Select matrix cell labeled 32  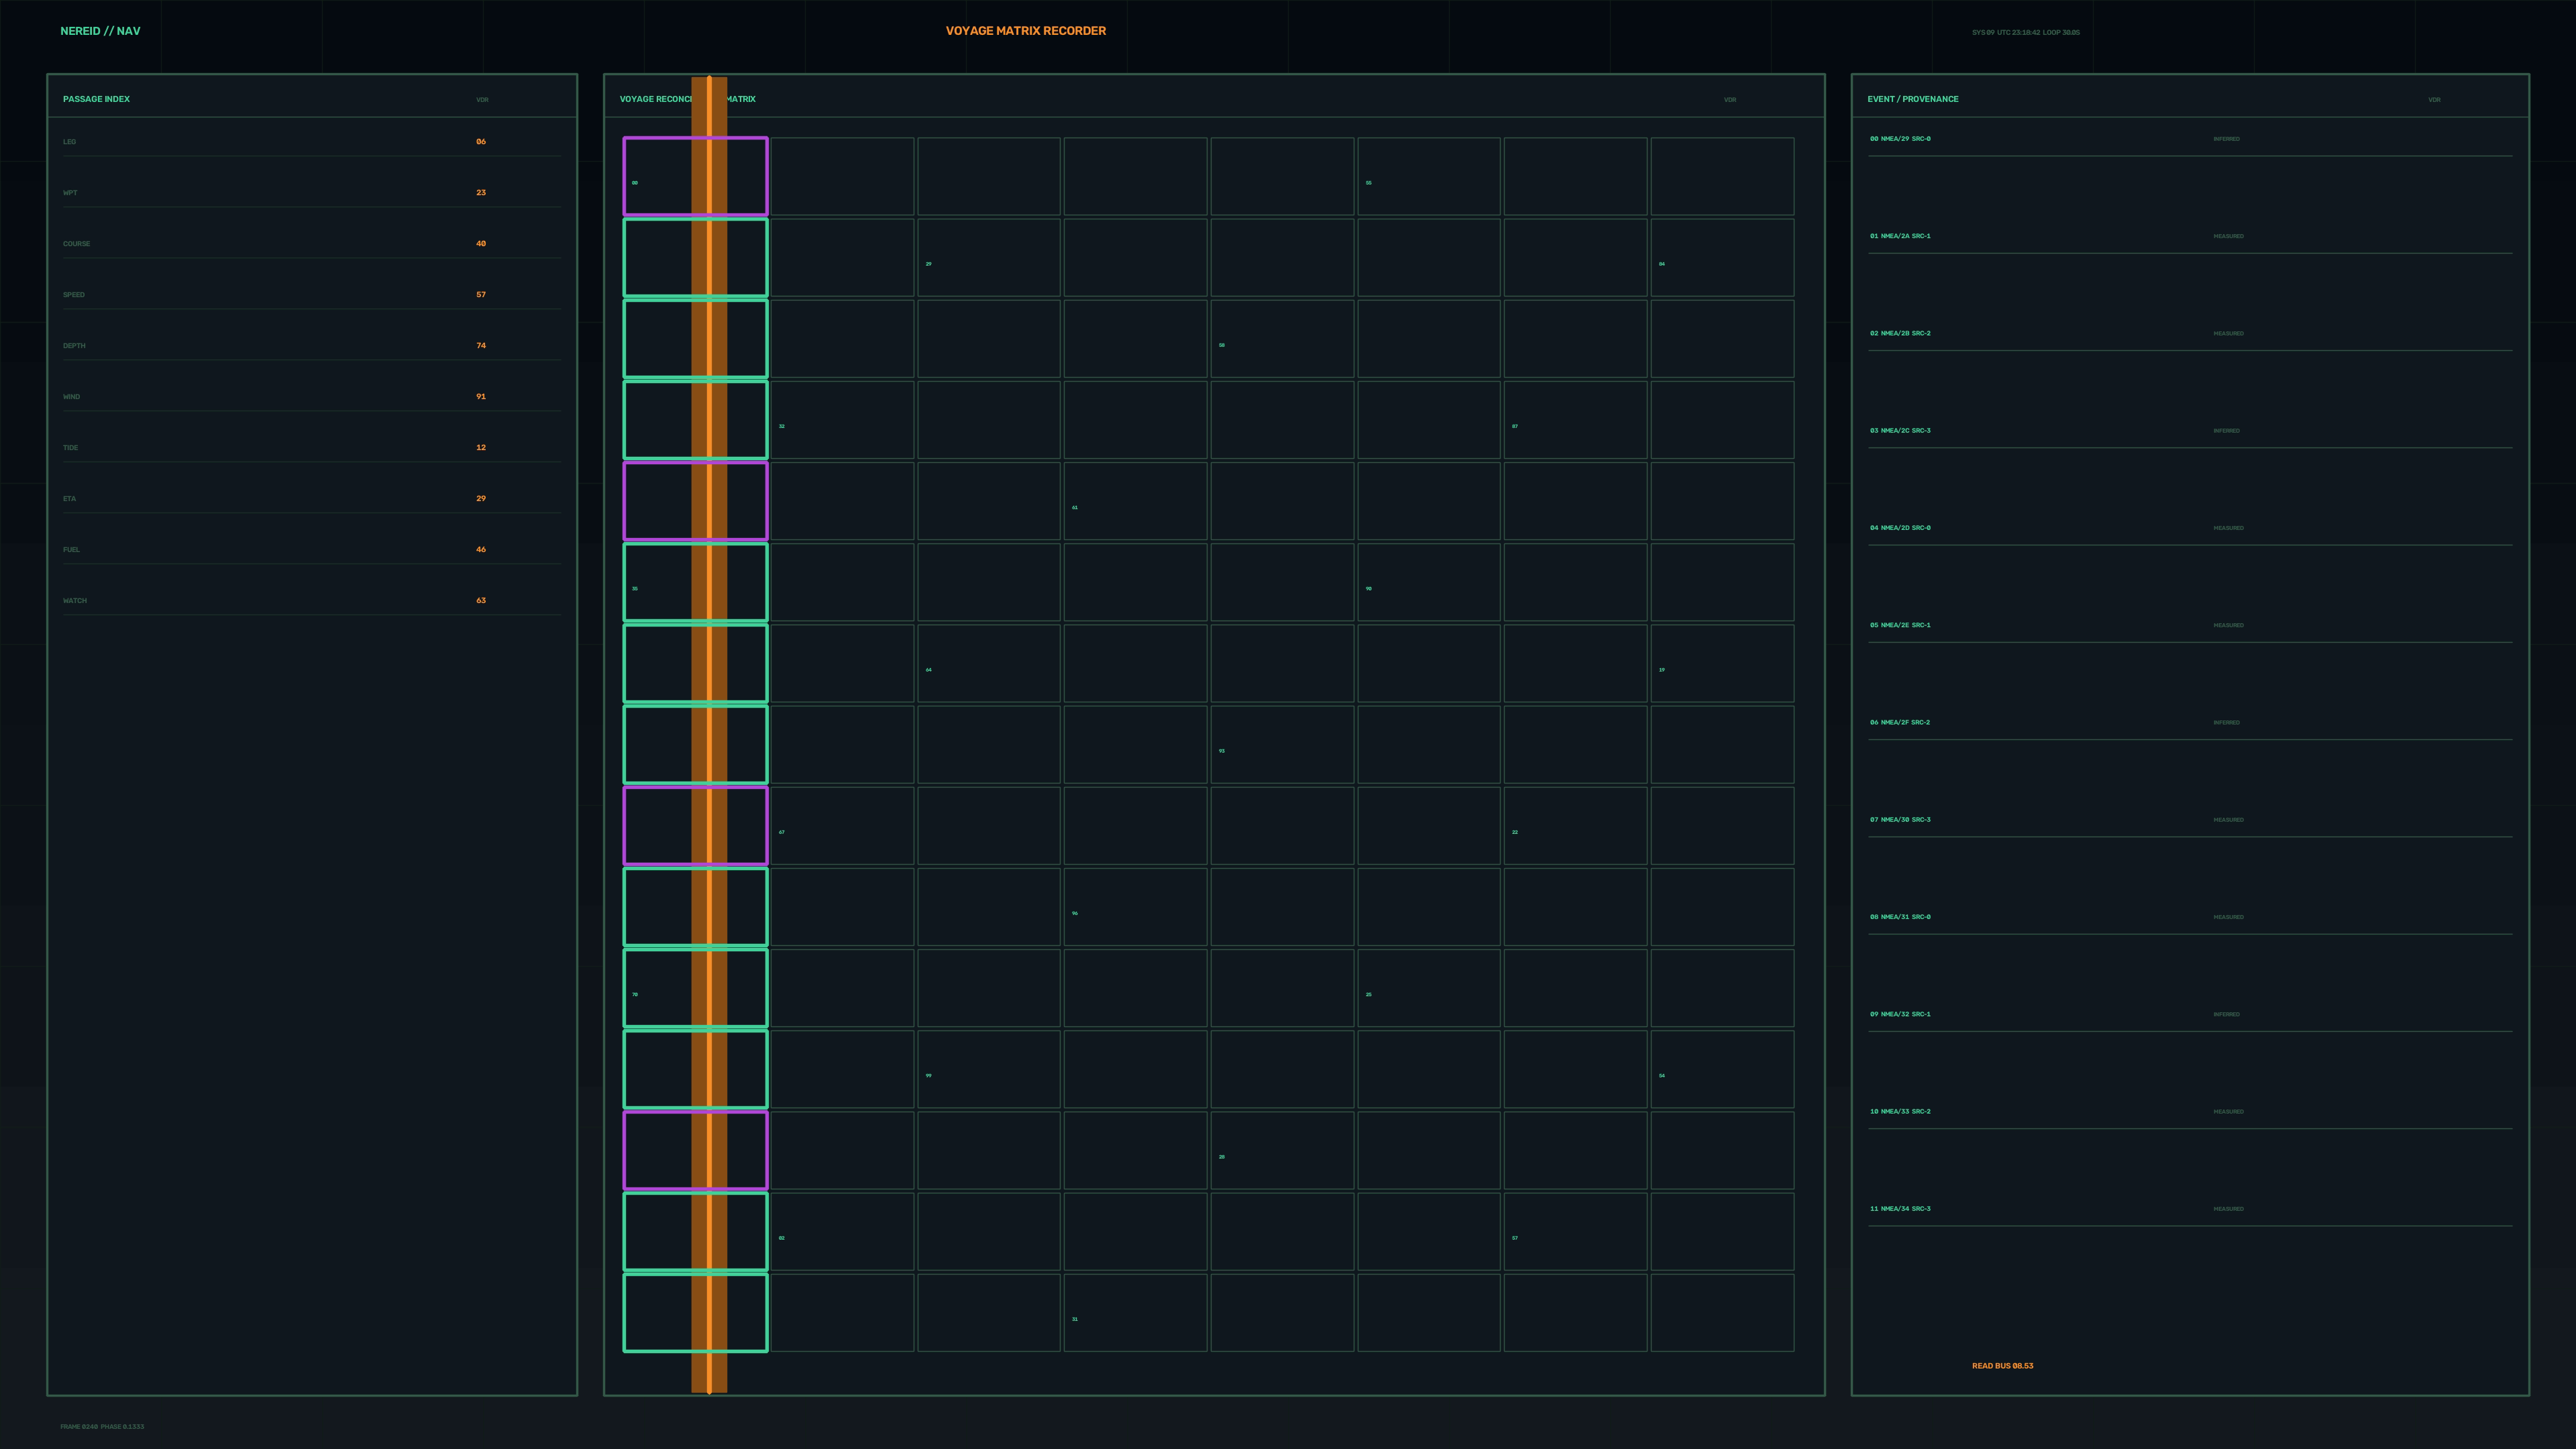click(842, 420)
